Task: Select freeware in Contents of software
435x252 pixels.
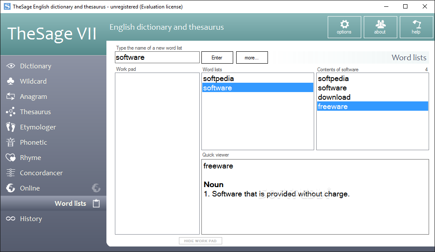Action: 373,106
